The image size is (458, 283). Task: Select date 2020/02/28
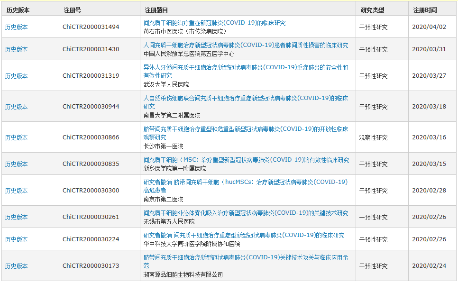point(429,190)
